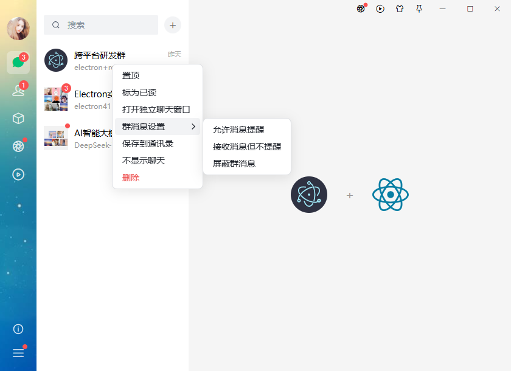Image resolution: width=511 pixels, height=371 pixels.
Task: Open the contacts sidebar icon
Action: 18,90
